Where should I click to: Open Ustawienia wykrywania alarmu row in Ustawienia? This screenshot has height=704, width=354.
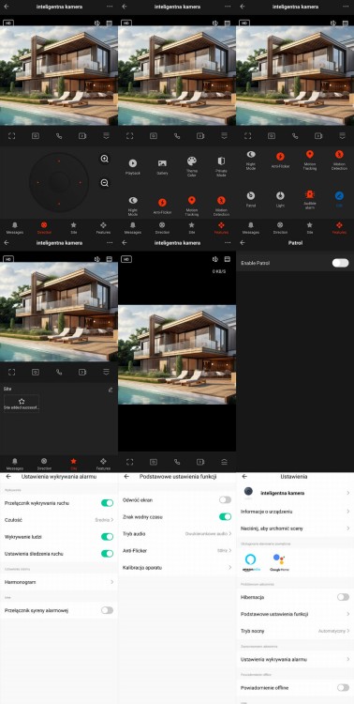(295, 659)
